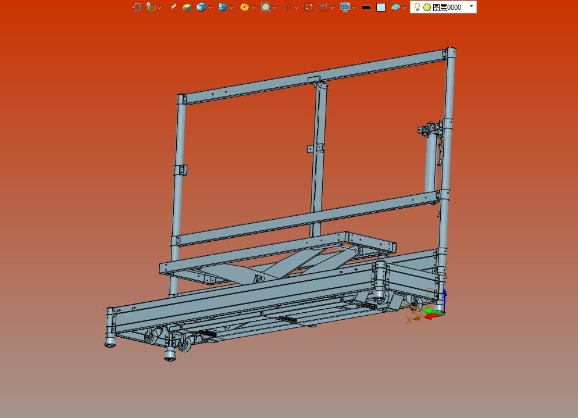Viewport: 578px width, 418px height.
Task: Click the blue view orientation cube icon
Action: [x=223, y=7]
